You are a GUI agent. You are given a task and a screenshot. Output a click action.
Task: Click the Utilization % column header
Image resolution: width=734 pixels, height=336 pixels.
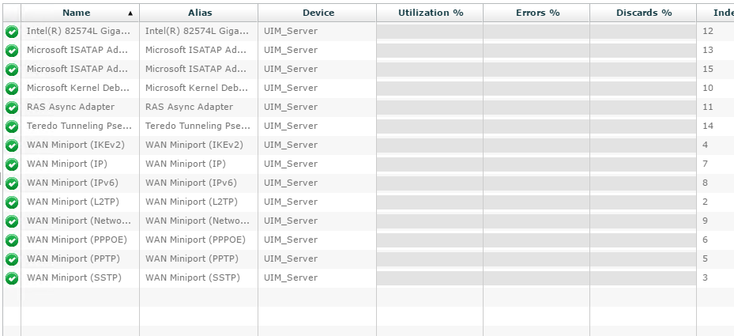tap(431, 13)
